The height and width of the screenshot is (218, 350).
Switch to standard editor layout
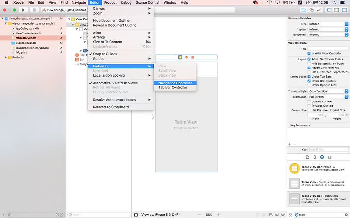(303, 10)
